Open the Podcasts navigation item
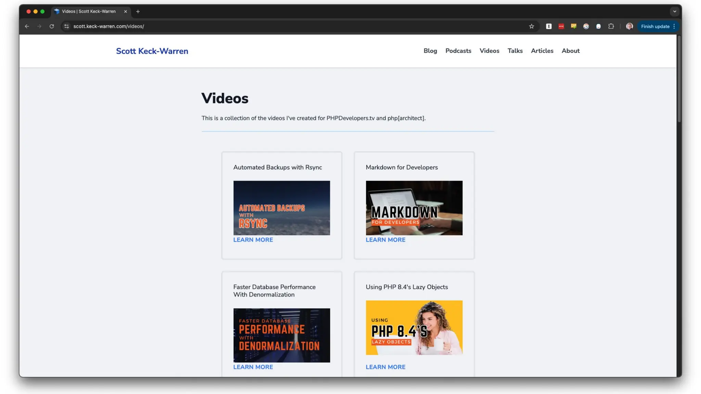The height and width of the screenshot is (394, 701). 458,51
